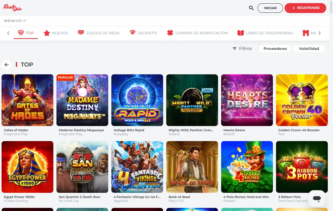Viewport: 333px width, 211px height.
Task: Open the Volatilidad dropdown
Action: (x=309, y=49)
